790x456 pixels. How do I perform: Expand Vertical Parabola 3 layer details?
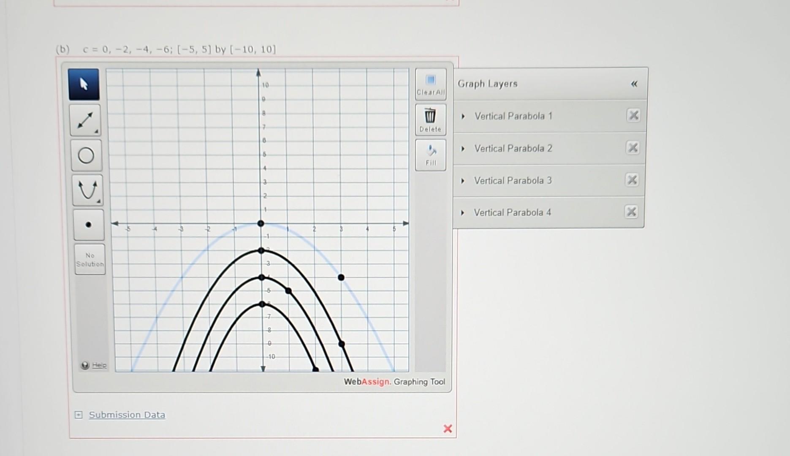tap(462, 180)
